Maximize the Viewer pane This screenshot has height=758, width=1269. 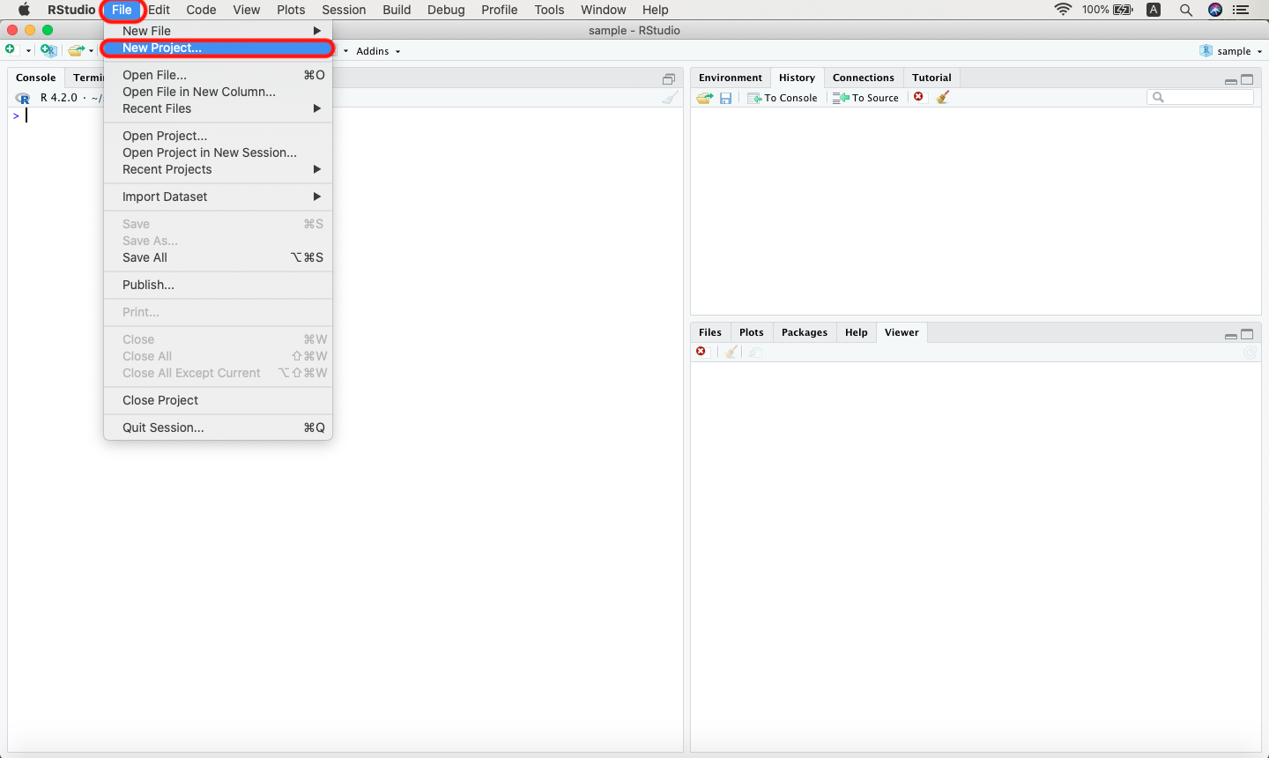(x=1247, y=334)
